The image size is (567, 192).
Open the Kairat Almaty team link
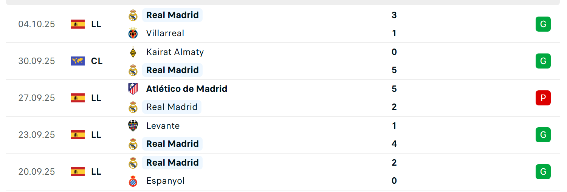pyautogui.click(x=175, y=52)
